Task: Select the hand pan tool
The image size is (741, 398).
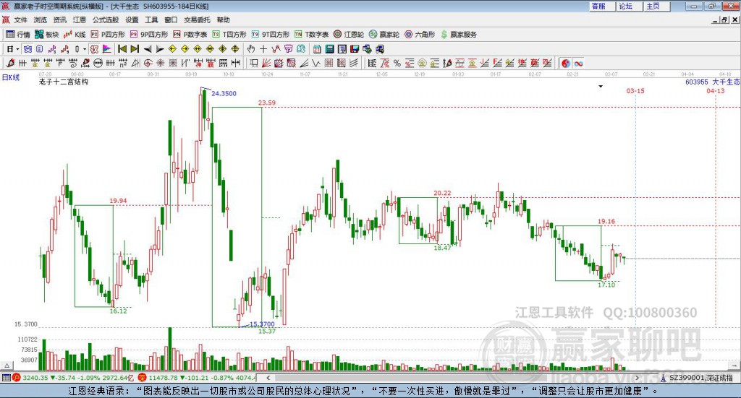Action: (x=251, y=49)
